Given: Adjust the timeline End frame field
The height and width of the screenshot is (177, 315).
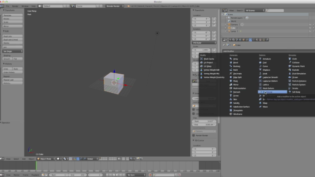Looking at the screenshot, I should pyautogui.click(x=77, y=175).
